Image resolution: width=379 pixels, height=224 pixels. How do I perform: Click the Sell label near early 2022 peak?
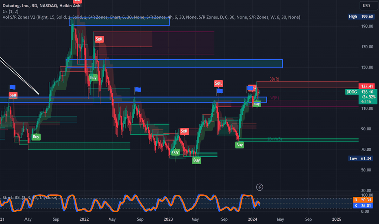pos(99,39)
